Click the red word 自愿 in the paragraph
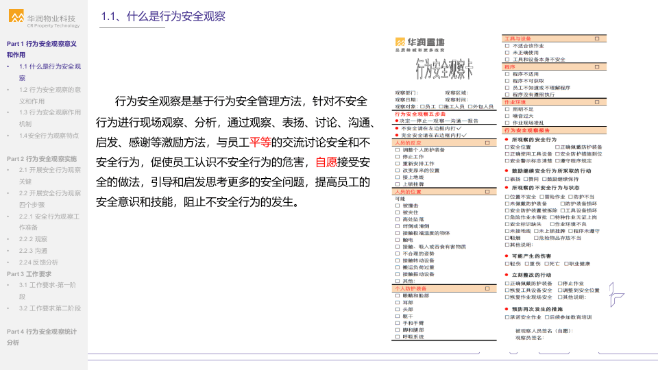 click(x=326, y=162)
